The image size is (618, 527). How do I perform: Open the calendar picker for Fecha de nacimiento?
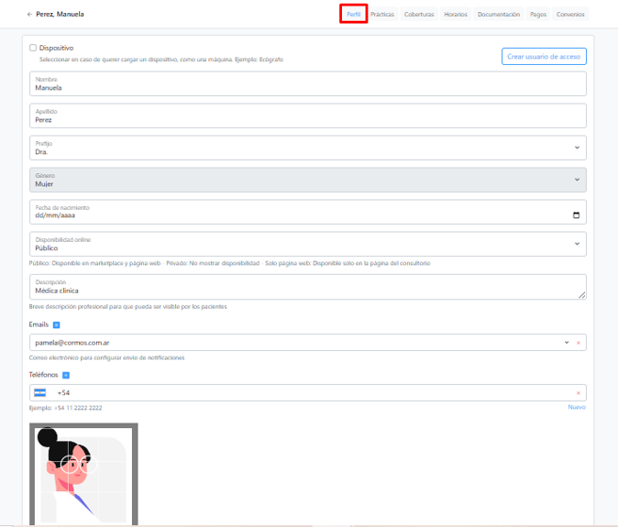pos(577,215)
